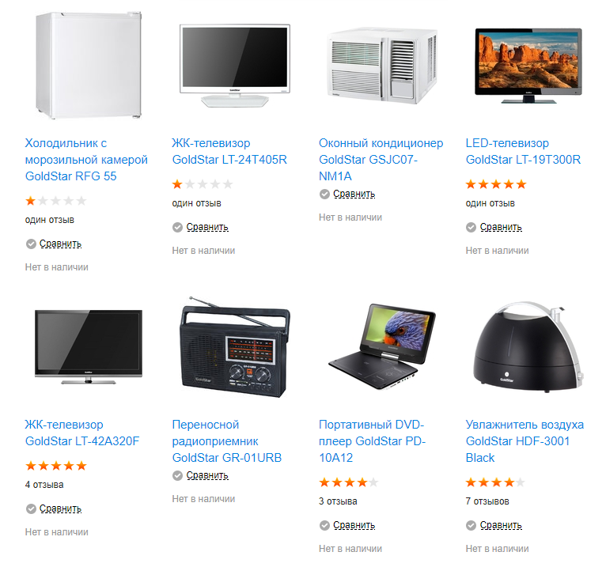
Task: Open link 'Холодильник с морозильной камерой GoldStar RFG 55'
Action: click(x=86, y=160)
